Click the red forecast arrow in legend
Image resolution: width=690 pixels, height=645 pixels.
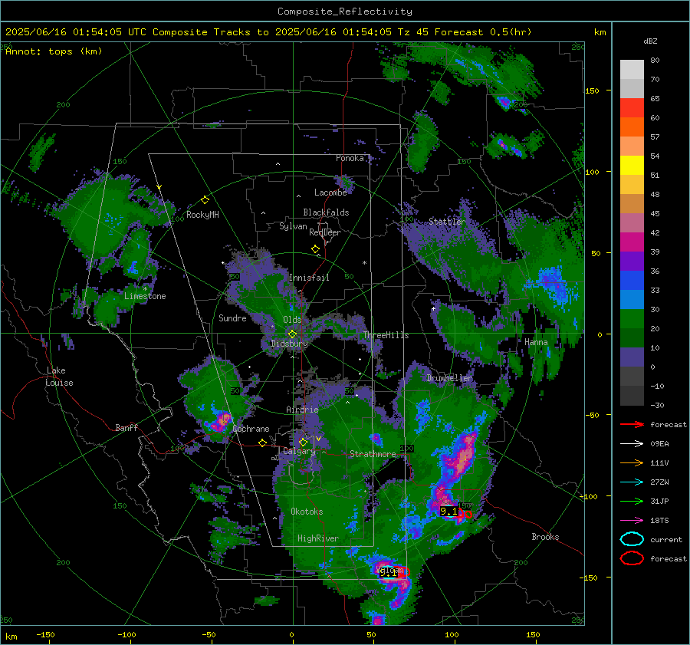pos(632,424)
